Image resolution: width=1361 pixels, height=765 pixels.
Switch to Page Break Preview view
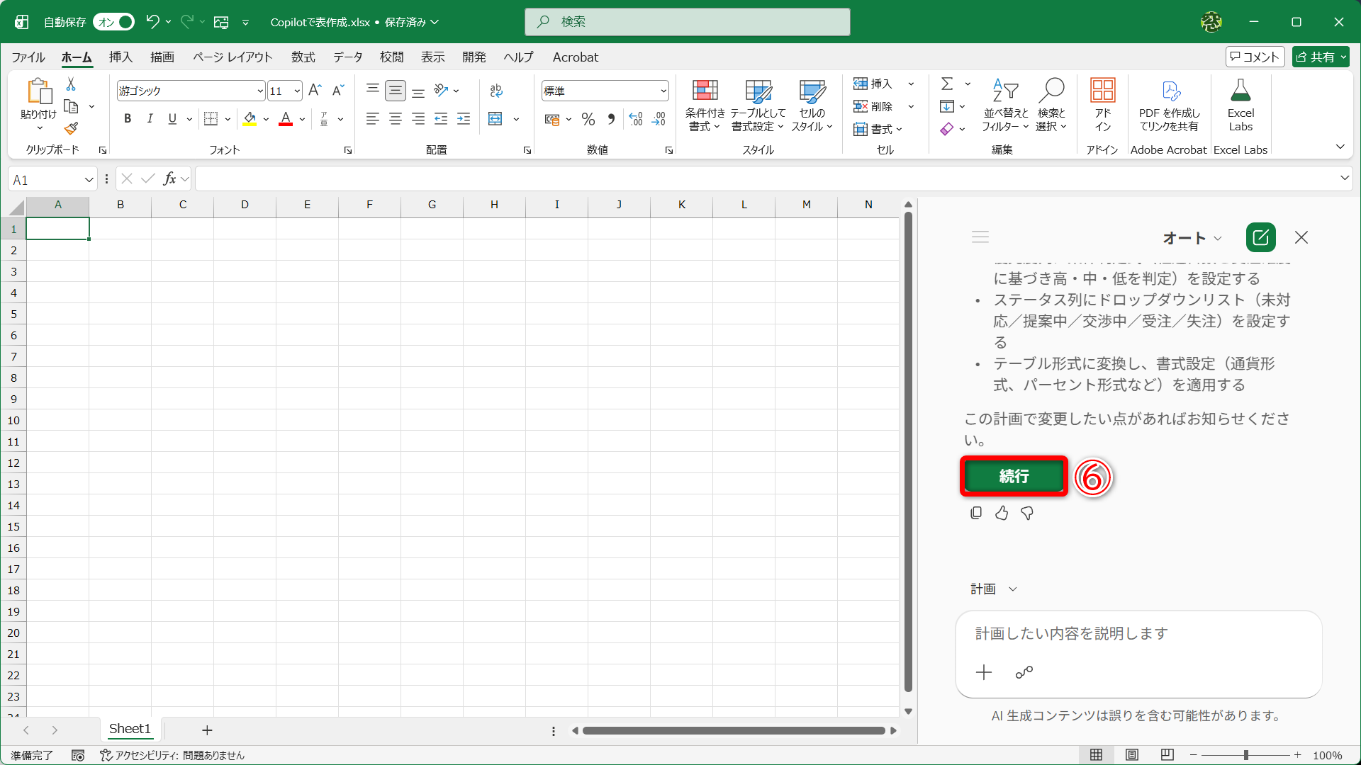point(1167,755)
